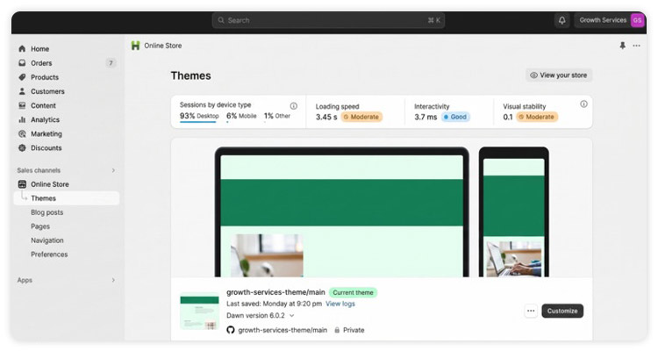Click the GS avatar badge
The width and height of the screenshot is (658, 351).
coord(637,20)
